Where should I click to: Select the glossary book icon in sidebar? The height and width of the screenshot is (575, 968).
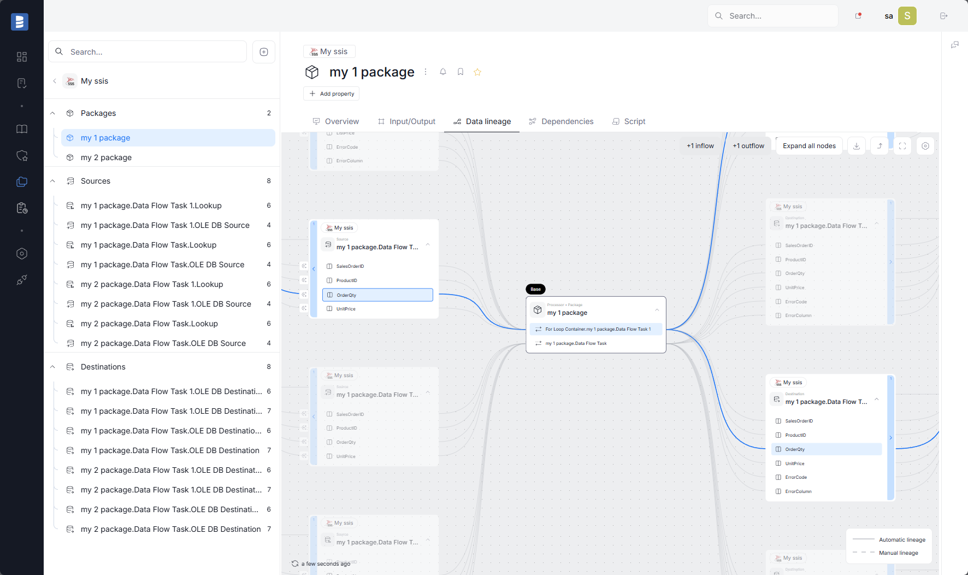click(22, 129)
